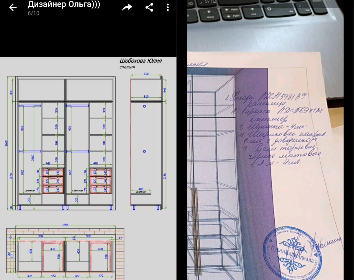Tap the left stack of red drawers

coord(53,181)
